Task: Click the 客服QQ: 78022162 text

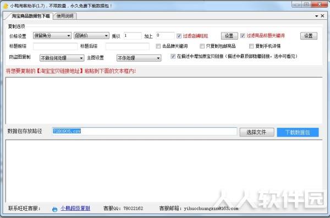Action: click(123, 209)
